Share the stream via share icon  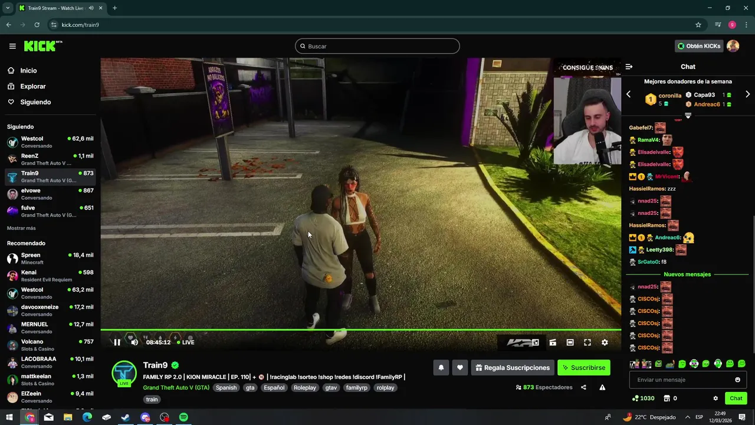click(583, 387)
